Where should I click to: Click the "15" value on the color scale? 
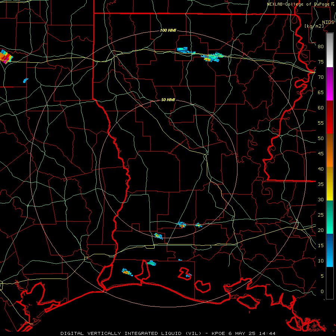point(321,246)
